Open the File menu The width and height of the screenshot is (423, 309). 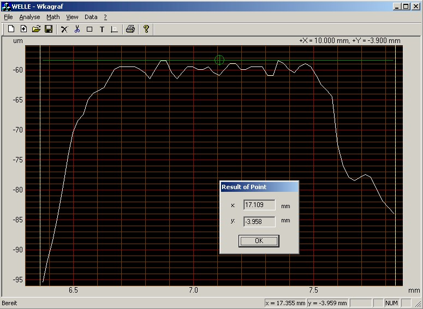(x=8, y=17)
